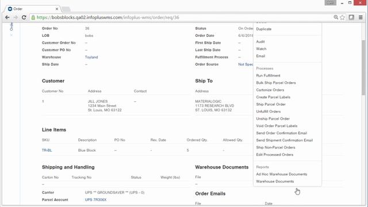
Task: Select Edit Processed Orders
Action: 275,155
